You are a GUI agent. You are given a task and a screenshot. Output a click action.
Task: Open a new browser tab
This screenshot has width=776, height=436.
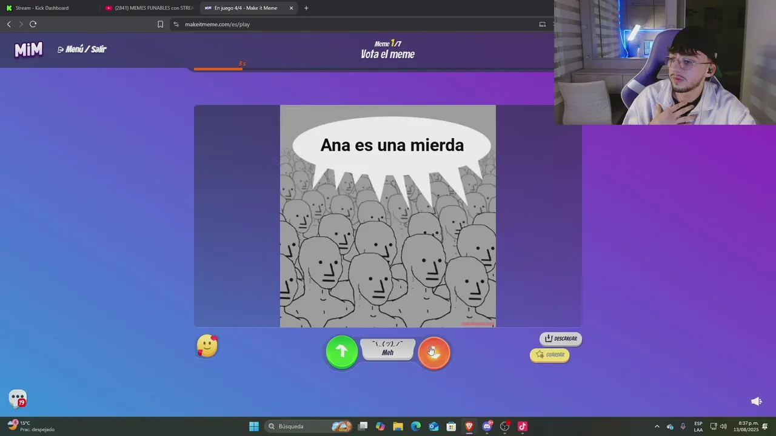(306, 8)
